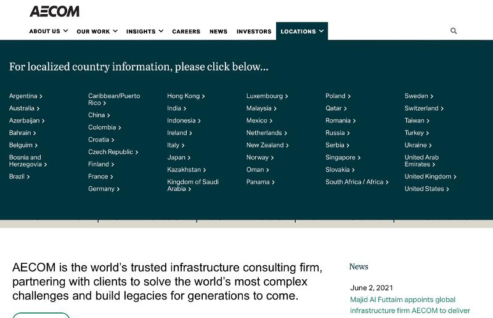Screen dimensions: 493x318
Task: Go to the Qatar site
Action: (336, 108)
